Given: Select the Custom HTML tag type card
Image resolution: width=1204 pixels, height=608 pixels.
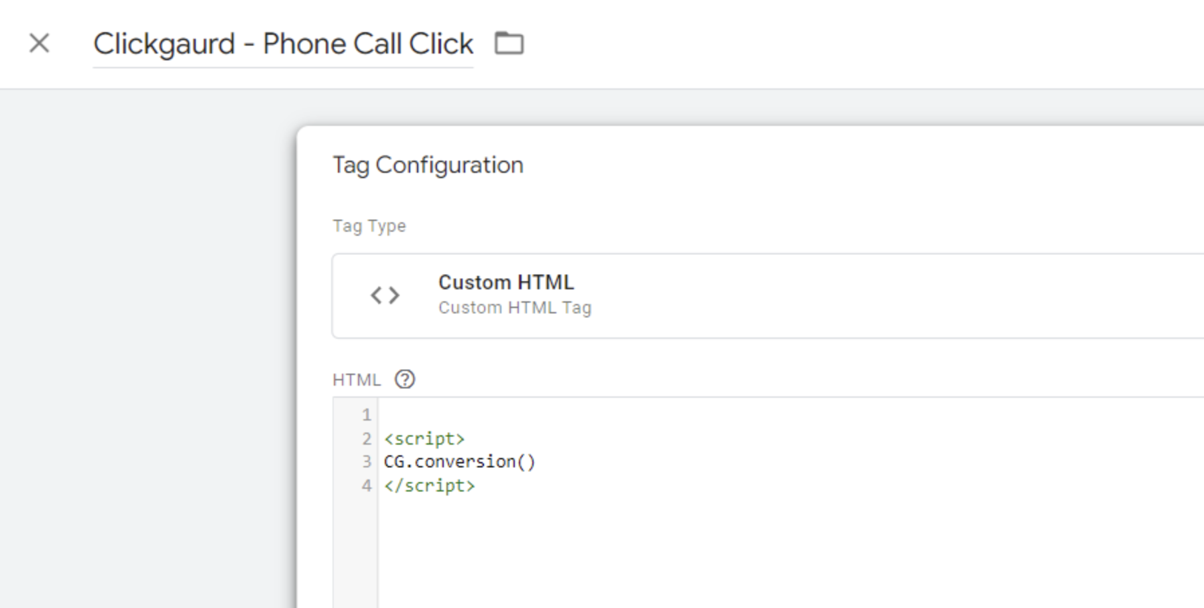Looking at the screenshot, I should tap(768, 295).
